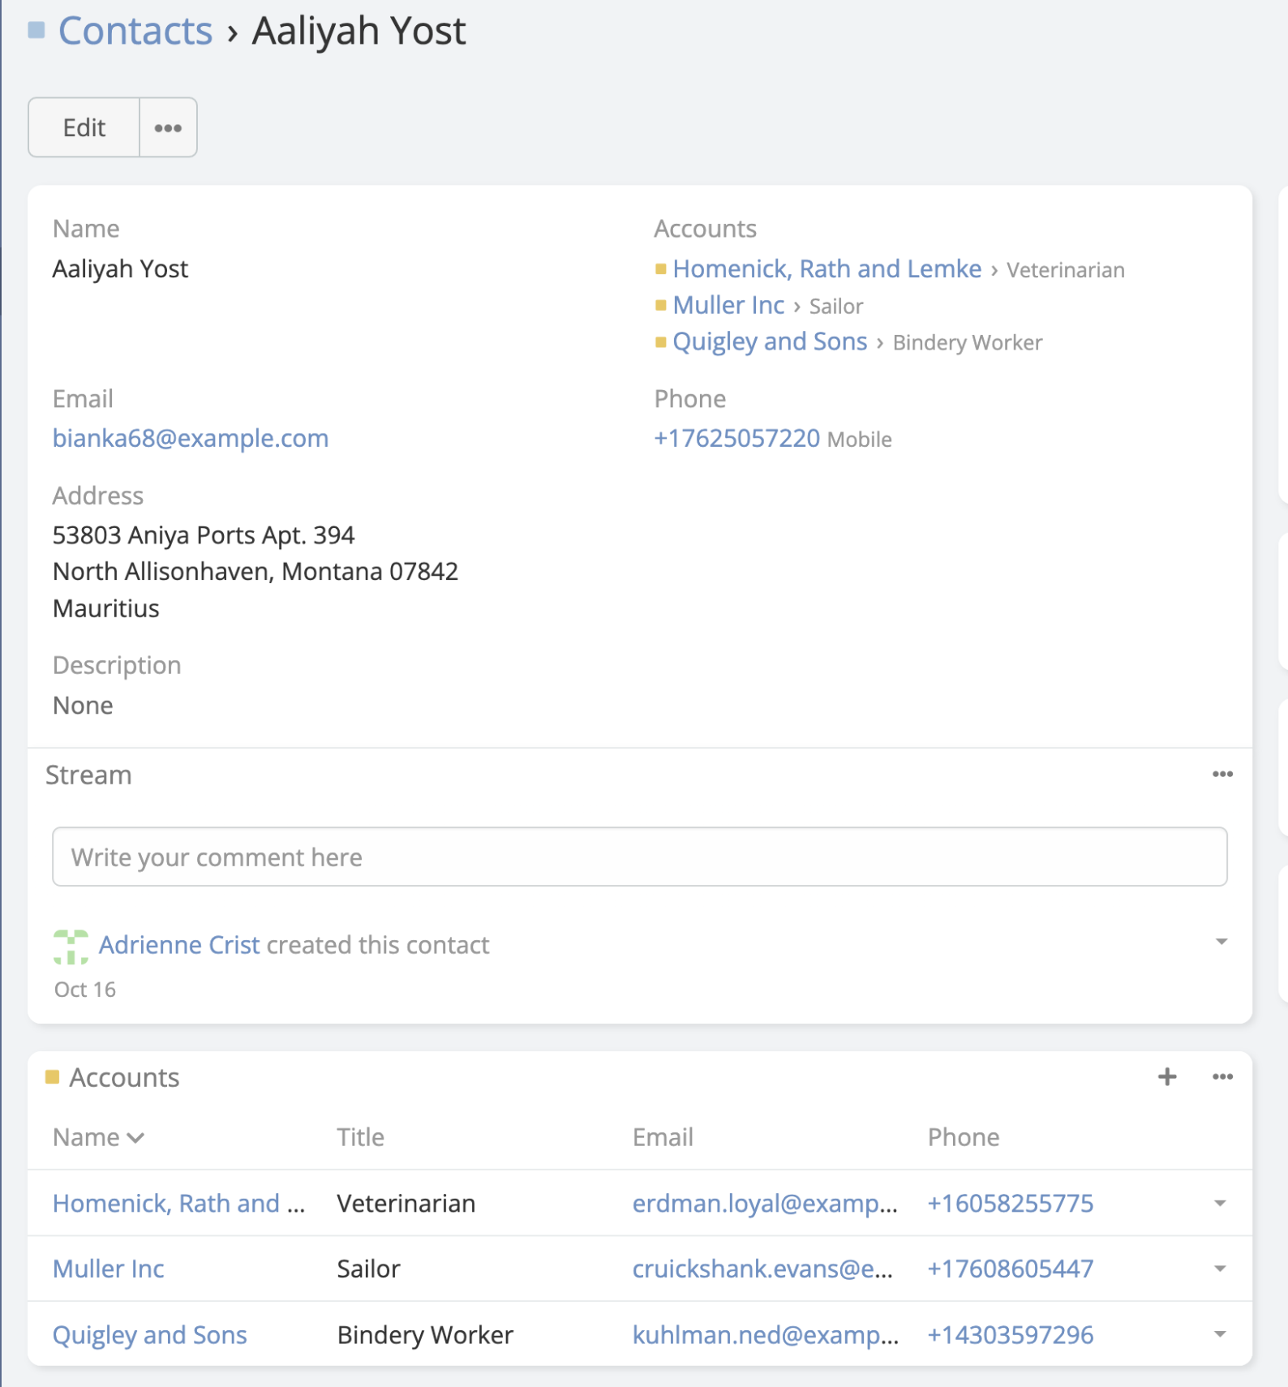Open the Accounts panel three-dots menu
Viewport: 1288px width, 1387px height.
click(x=1222, y=1077)
